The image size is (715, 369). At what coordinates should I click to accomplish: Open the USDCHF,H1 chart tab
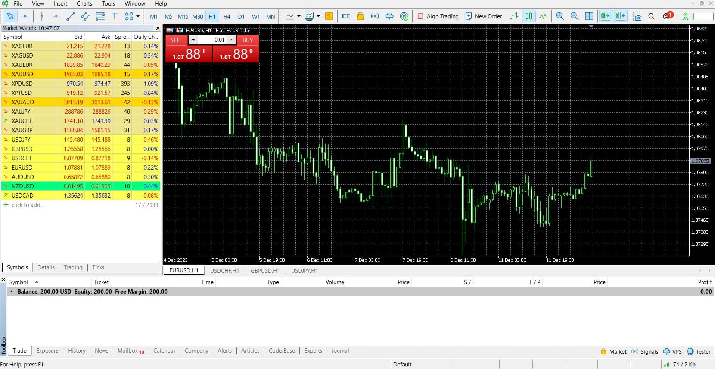[x=224, y=270]
